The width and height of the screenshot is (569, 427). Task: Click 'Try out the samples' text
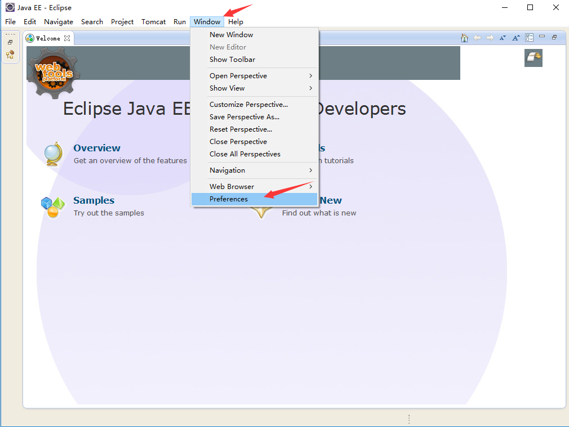pyautogui.click(x=109, y=213)
